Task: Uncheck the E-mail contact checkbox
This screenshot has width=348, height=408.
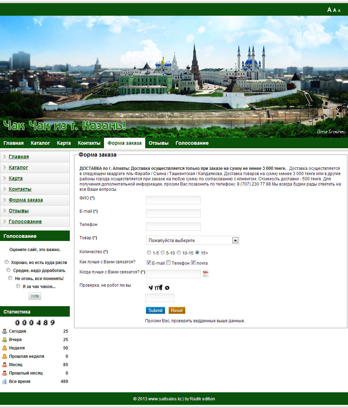Action: pyautogui.click(x=149, y=263)
